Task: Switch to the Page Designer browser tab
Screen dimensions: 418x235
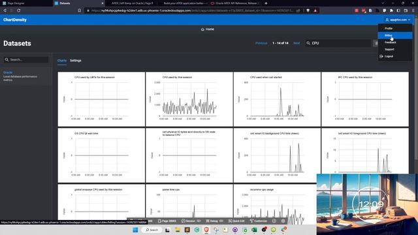Action: 26,3
